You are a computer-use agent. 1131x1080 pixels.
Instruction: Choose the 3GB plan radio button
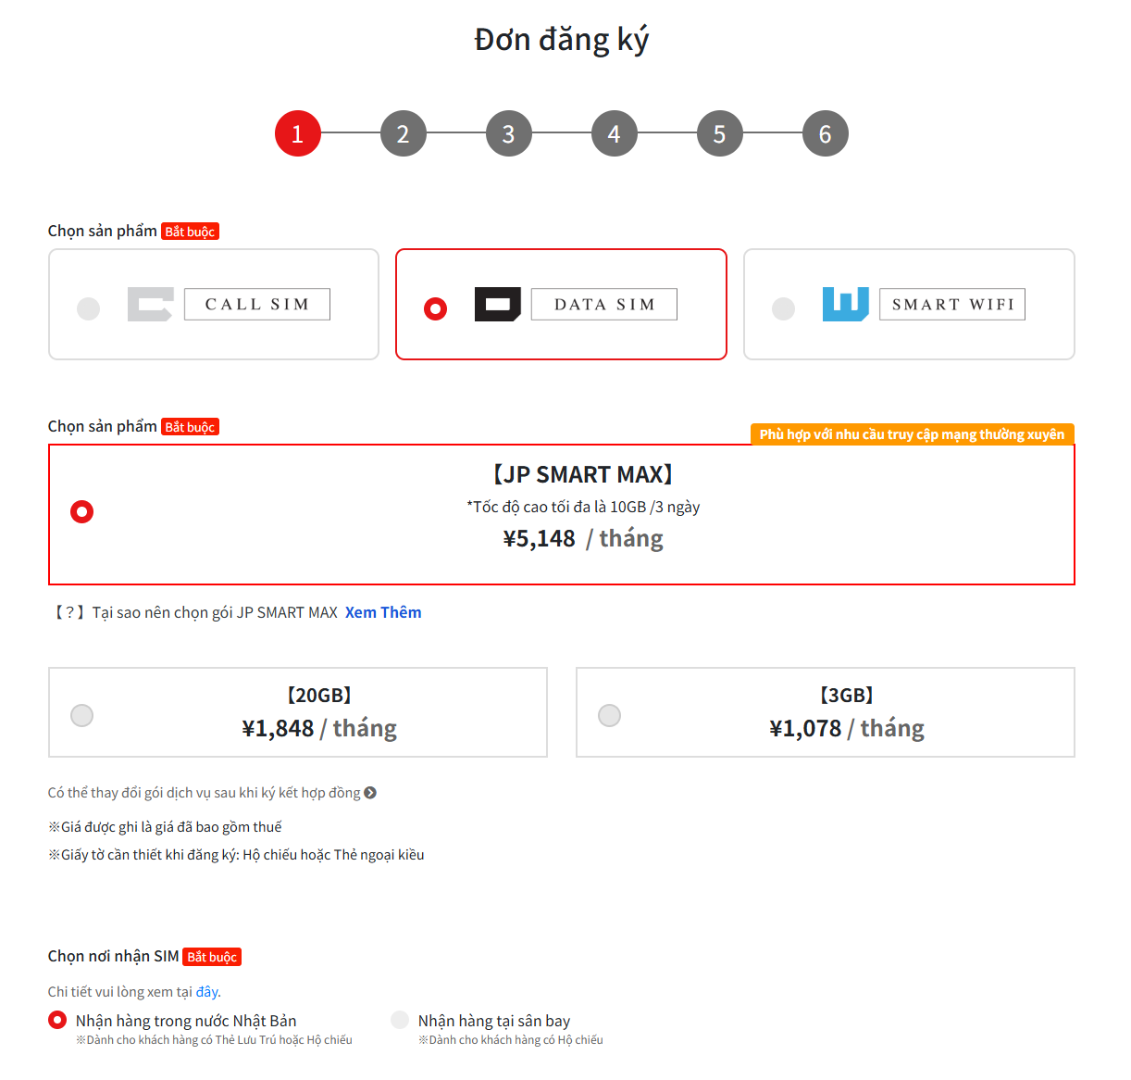click(x=610, y=715)
